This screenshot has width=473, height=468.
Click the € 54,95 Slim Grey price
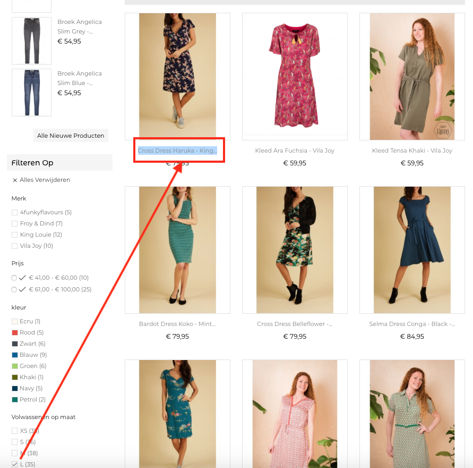[x=69, y=41]
